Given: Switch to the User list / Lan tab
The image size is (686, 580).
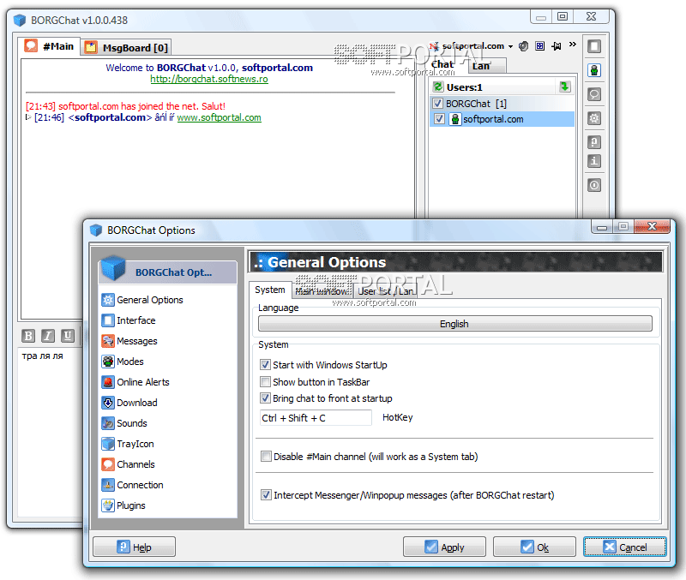Looking at the screenshot, I should coord(385,291).
